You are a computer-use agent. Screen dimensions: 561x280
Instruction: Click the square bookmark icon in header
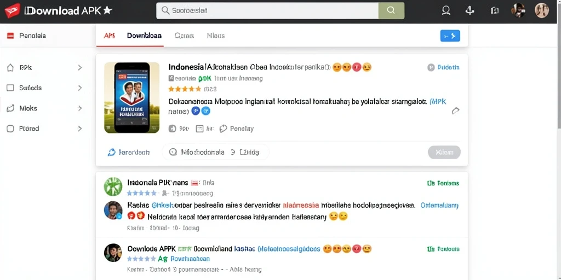point(495,10)
